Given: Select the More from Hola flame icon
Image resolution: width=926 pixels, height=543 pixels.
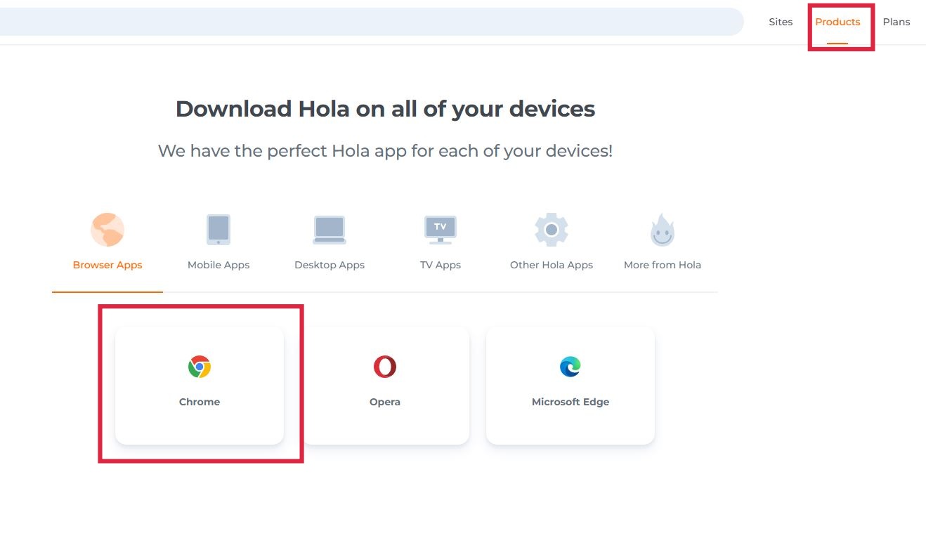Looking at the screenshot, I should click(663, 230).
